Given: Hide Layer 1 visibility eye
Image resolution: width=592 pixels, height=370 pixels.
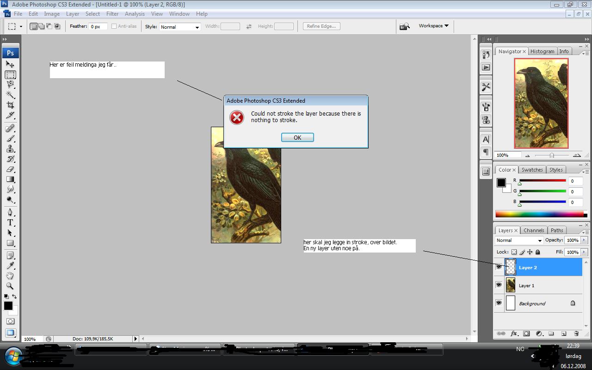Looking at the screenshot, I should pyautogui.click(x=499, y=285).
